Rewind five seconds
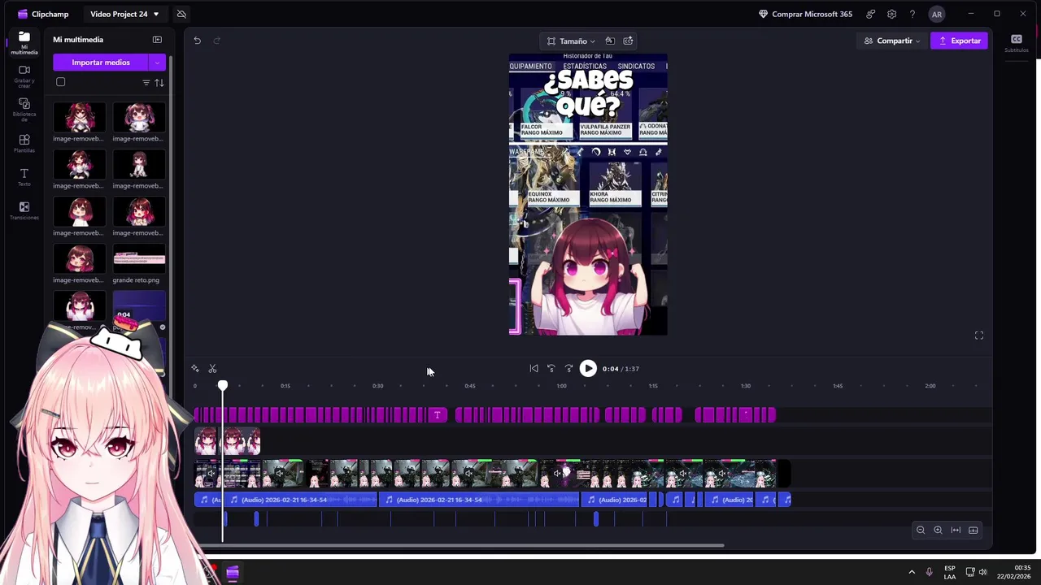 click(x=551, y=369)
